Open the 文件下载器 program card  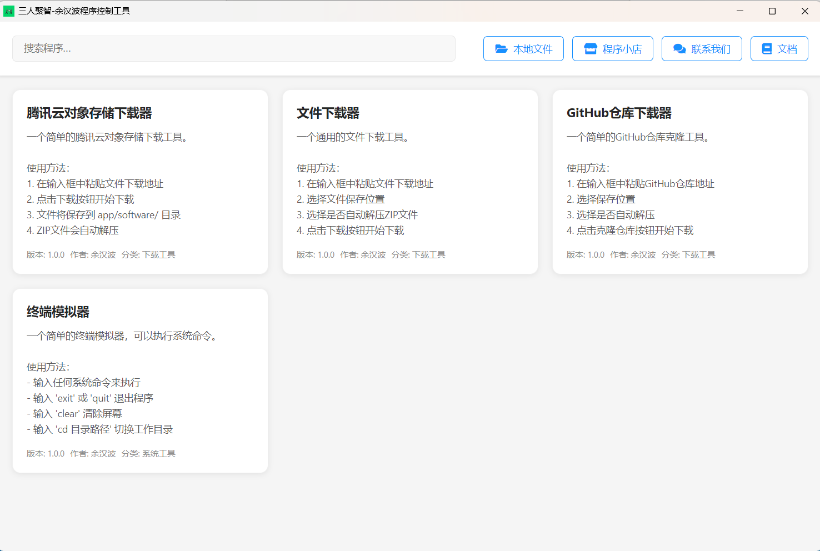pos(410,182)
